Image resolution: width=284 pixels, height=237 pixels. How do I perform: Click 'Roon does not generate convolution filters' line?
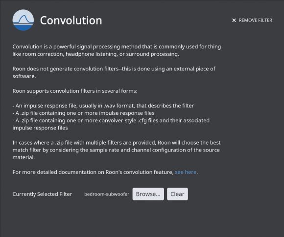click(x=114, y=69)
